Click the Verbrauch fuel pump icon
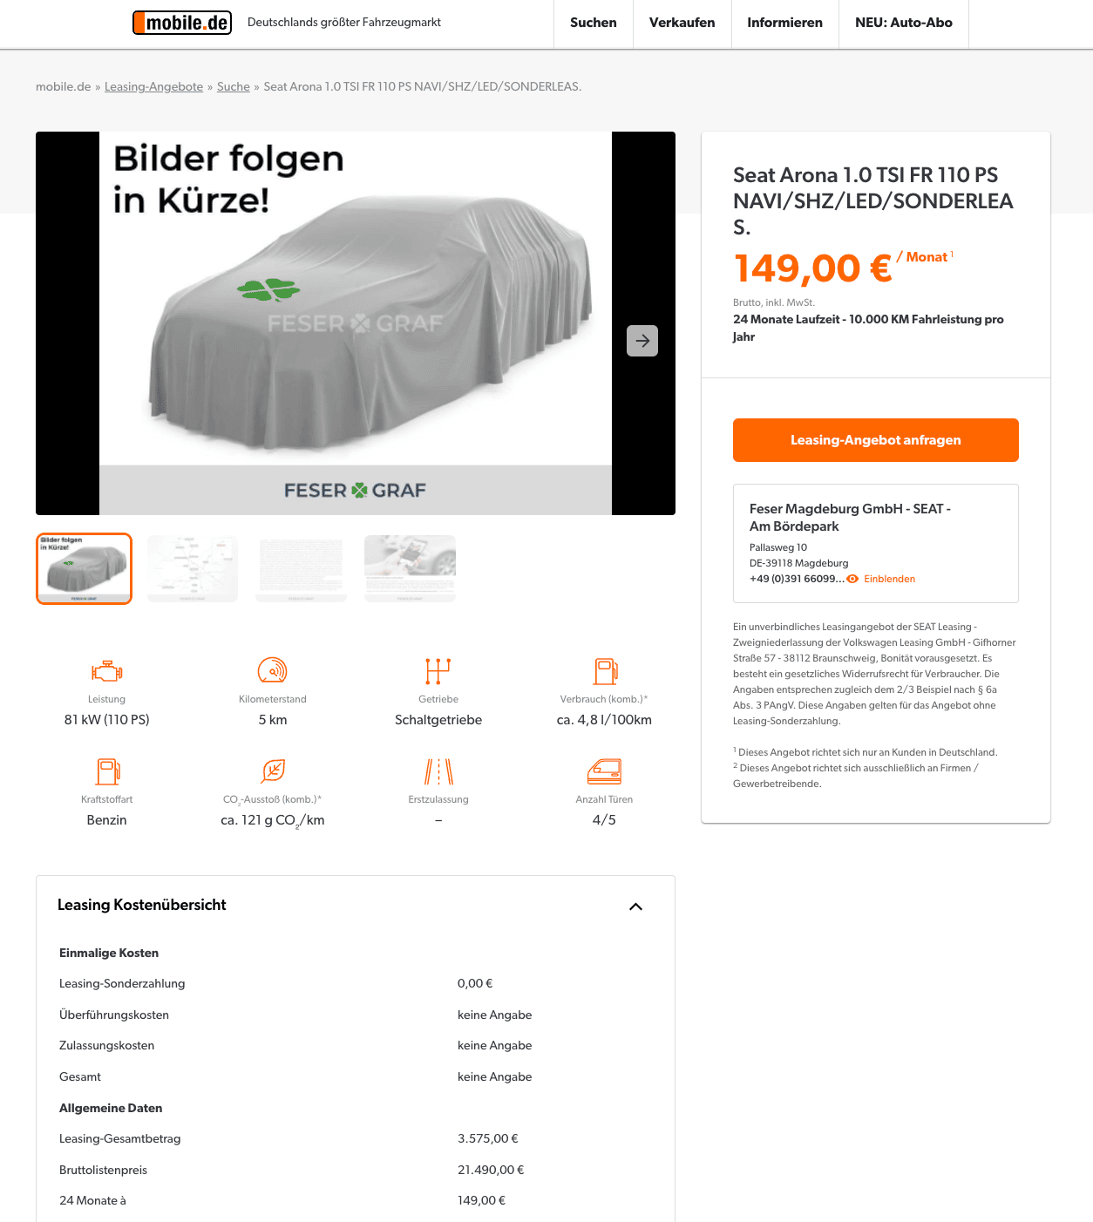 606,671
